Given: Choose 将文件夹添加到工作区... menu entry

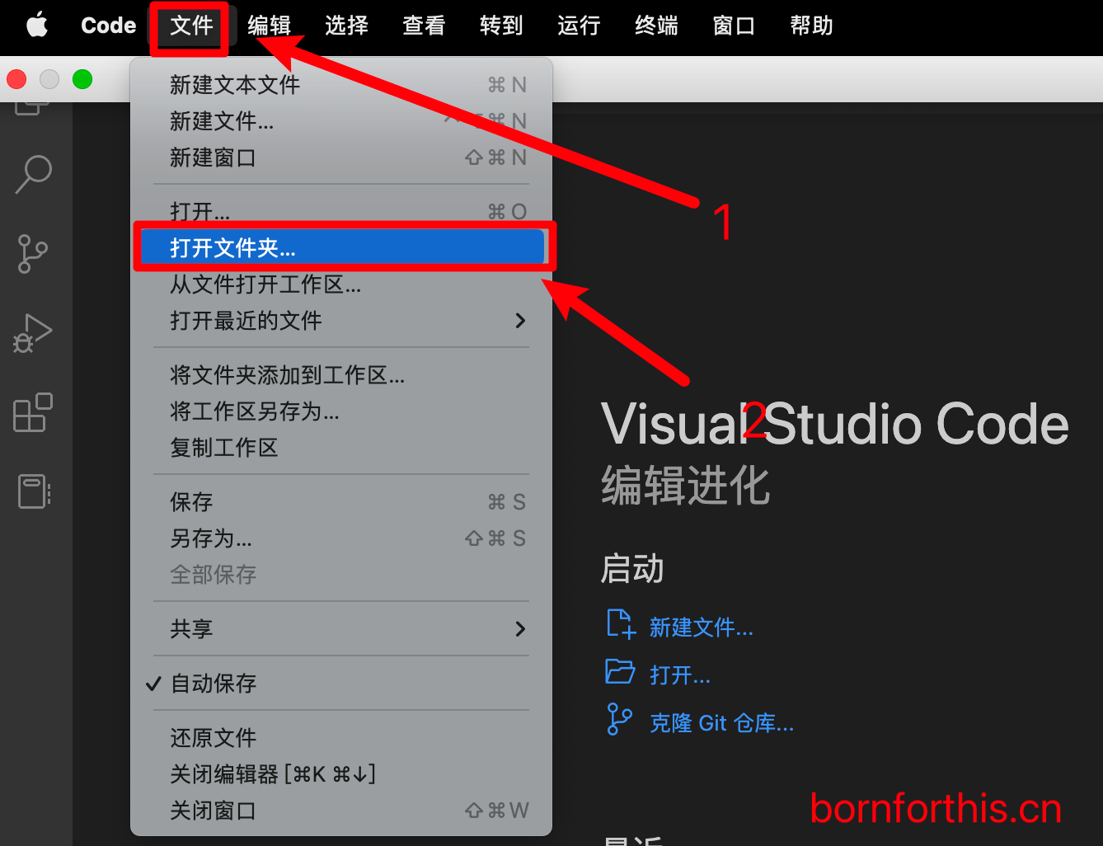Looking at the screenshot, I should 341,375.
